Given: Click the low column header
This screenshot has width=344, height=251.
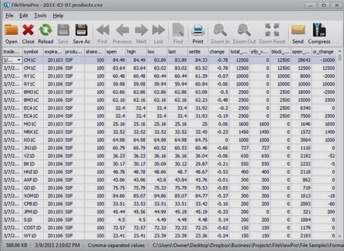Looking at the screenshot, I should (x=157, y=51).
